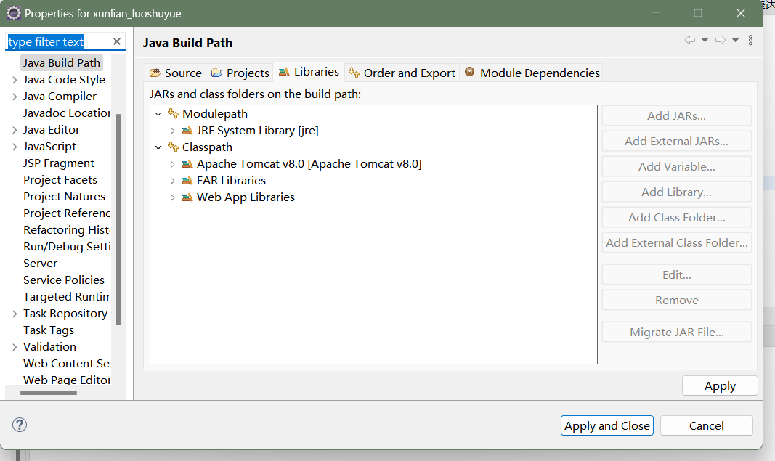Expand the Apache Tomcat v8.0 entry

pos(172,163)
